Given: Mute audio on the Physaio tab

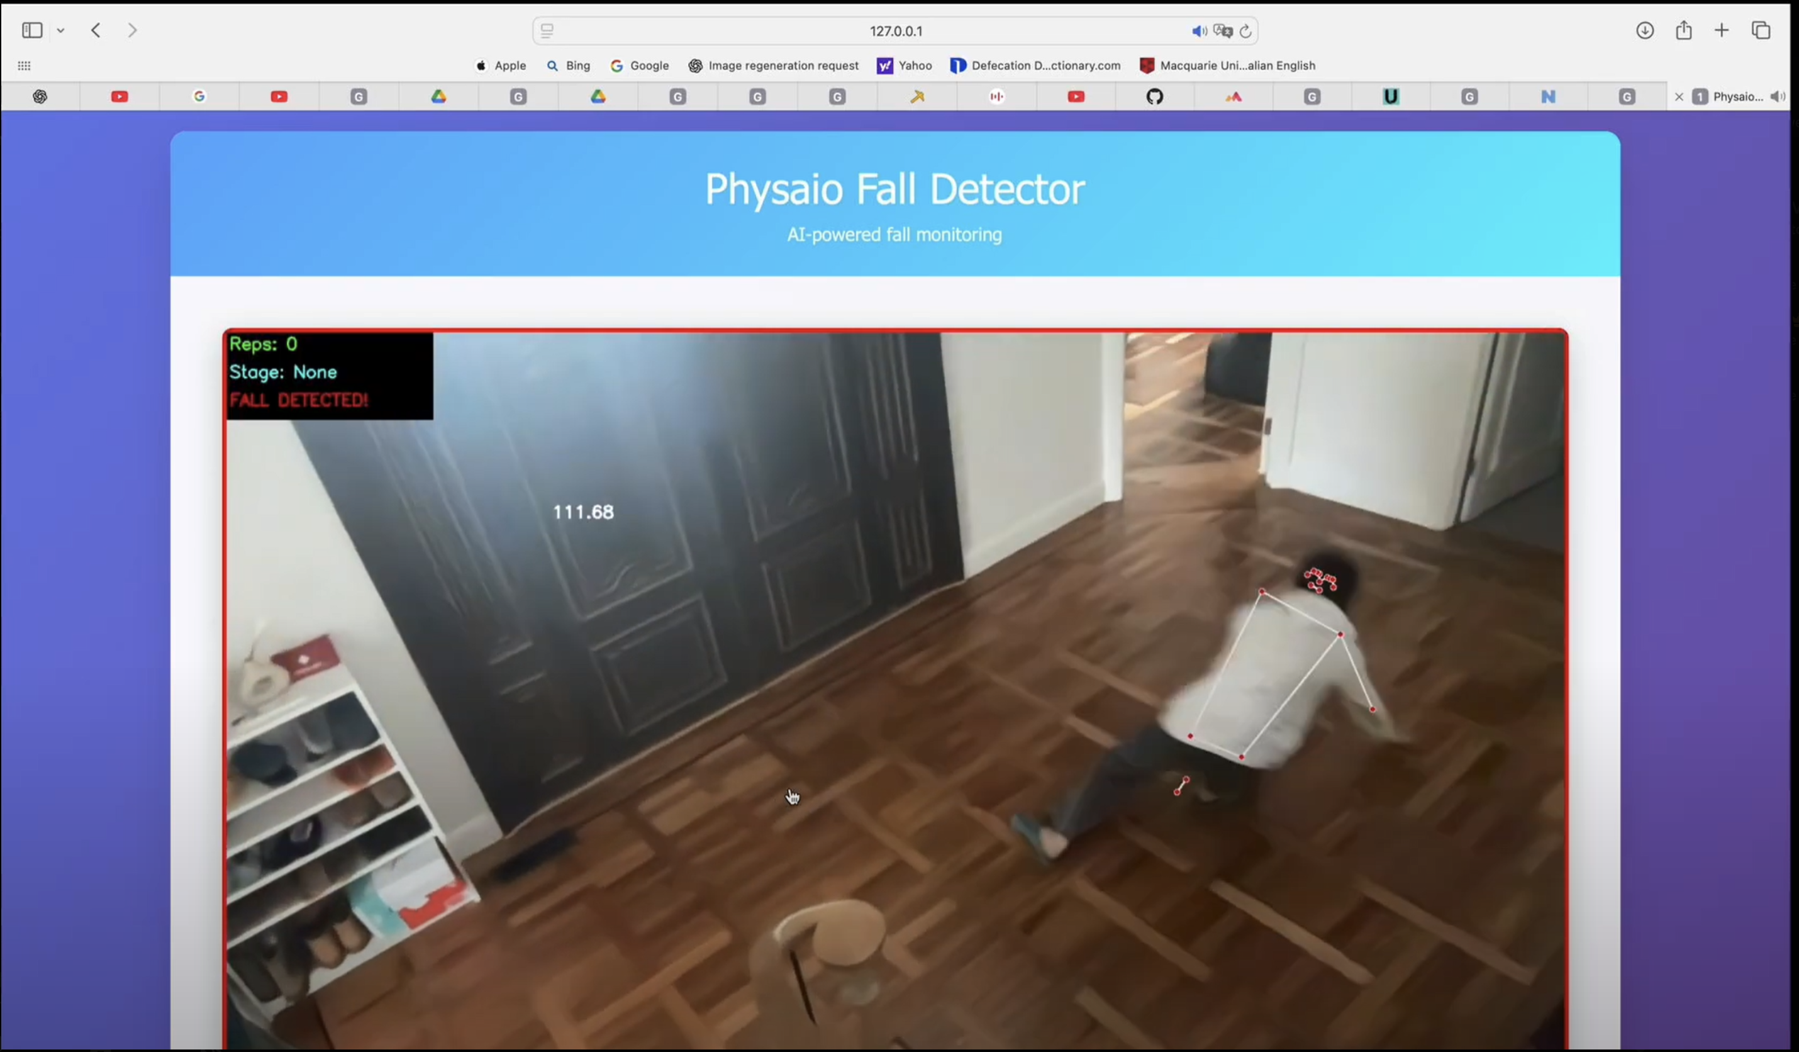Looking at the screenshot, I should pos(1778,96).
